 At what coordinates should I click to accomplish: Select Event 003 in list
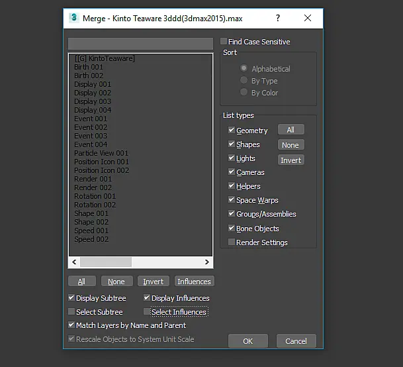pos(91,136)
